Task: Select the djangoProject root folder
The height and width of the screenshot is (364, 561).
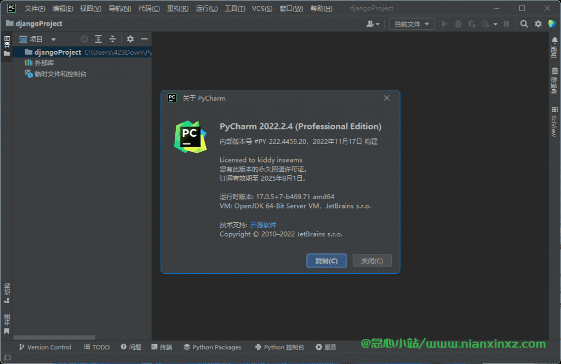Action: tap(82, 52)
